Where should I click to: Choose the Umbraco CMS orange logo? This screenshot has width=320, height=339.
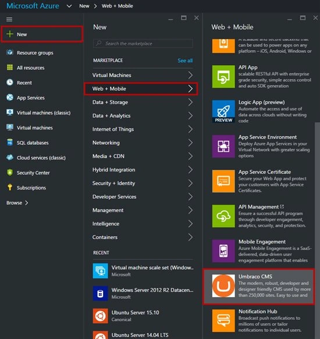[x=223, y=286]
